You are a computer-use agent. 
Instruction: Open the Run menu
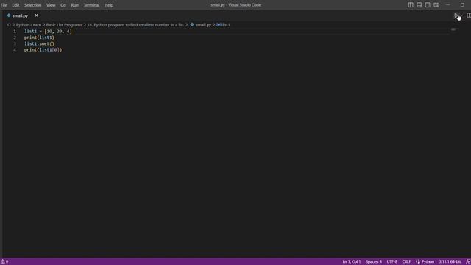(x=75, y=5)
